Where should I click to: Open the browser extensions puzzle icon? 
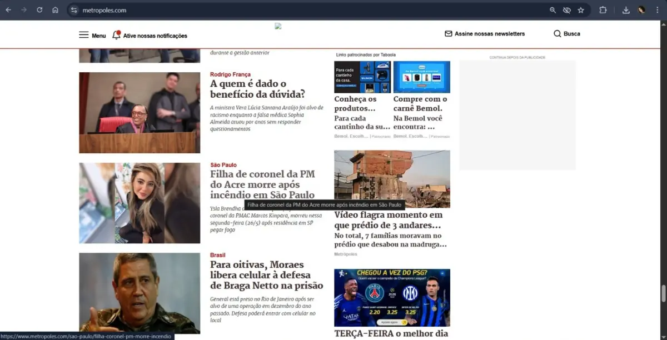(603, 10)
